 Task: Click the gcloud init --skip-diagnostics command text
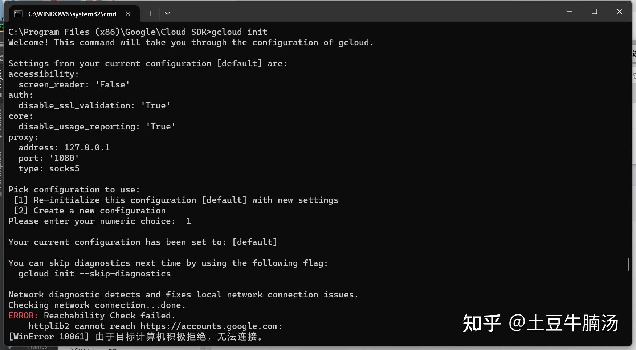(94, 274)
